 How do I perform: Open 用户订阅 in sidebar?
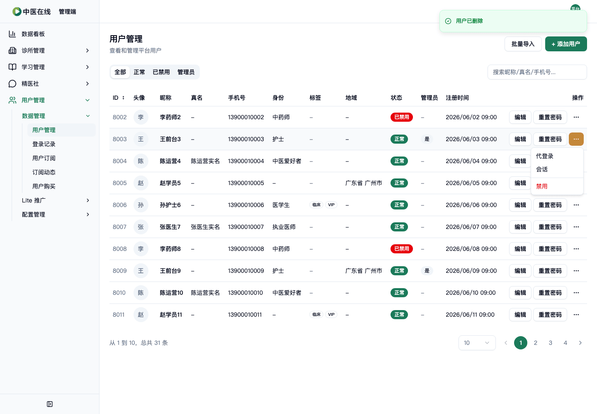61,158
